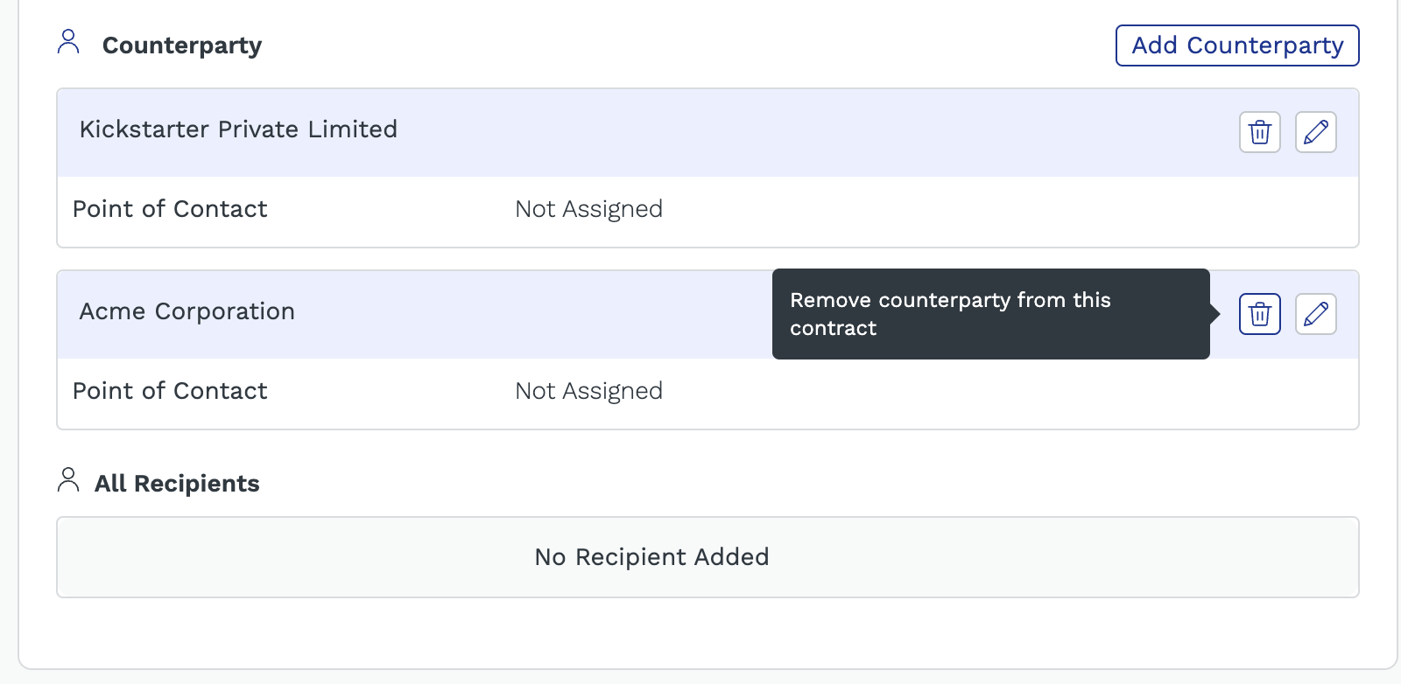Delete the Kickstarter Private Limited counterparty
Image resolution: width=1401 pixels, height=684 pixels.
point(1260,132)
